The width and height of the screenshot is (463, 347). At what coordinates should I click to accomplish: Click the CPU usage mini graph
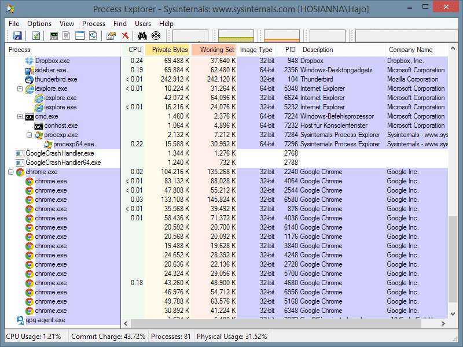point(190,36)
